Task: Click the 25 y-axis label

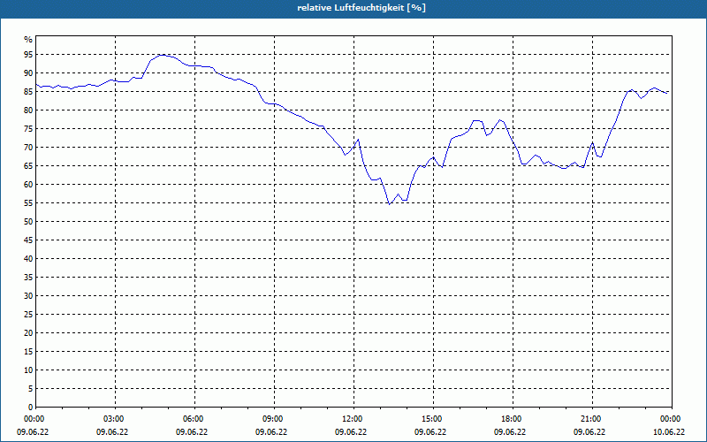Action: [x=28, y=315]
